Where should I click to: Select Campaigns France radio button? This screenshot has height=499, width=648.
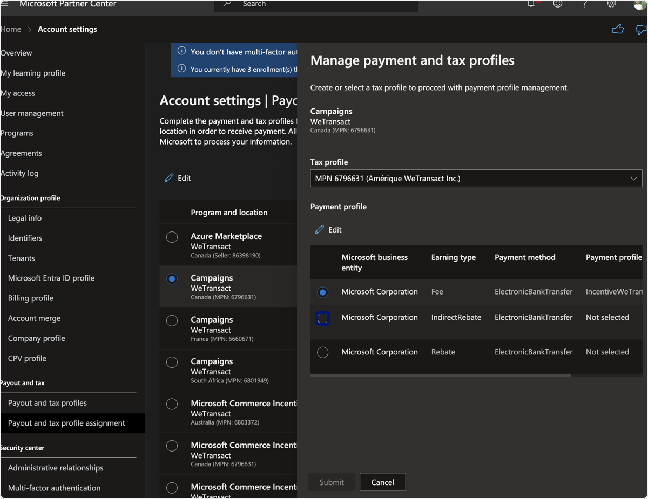pos(172,320)
